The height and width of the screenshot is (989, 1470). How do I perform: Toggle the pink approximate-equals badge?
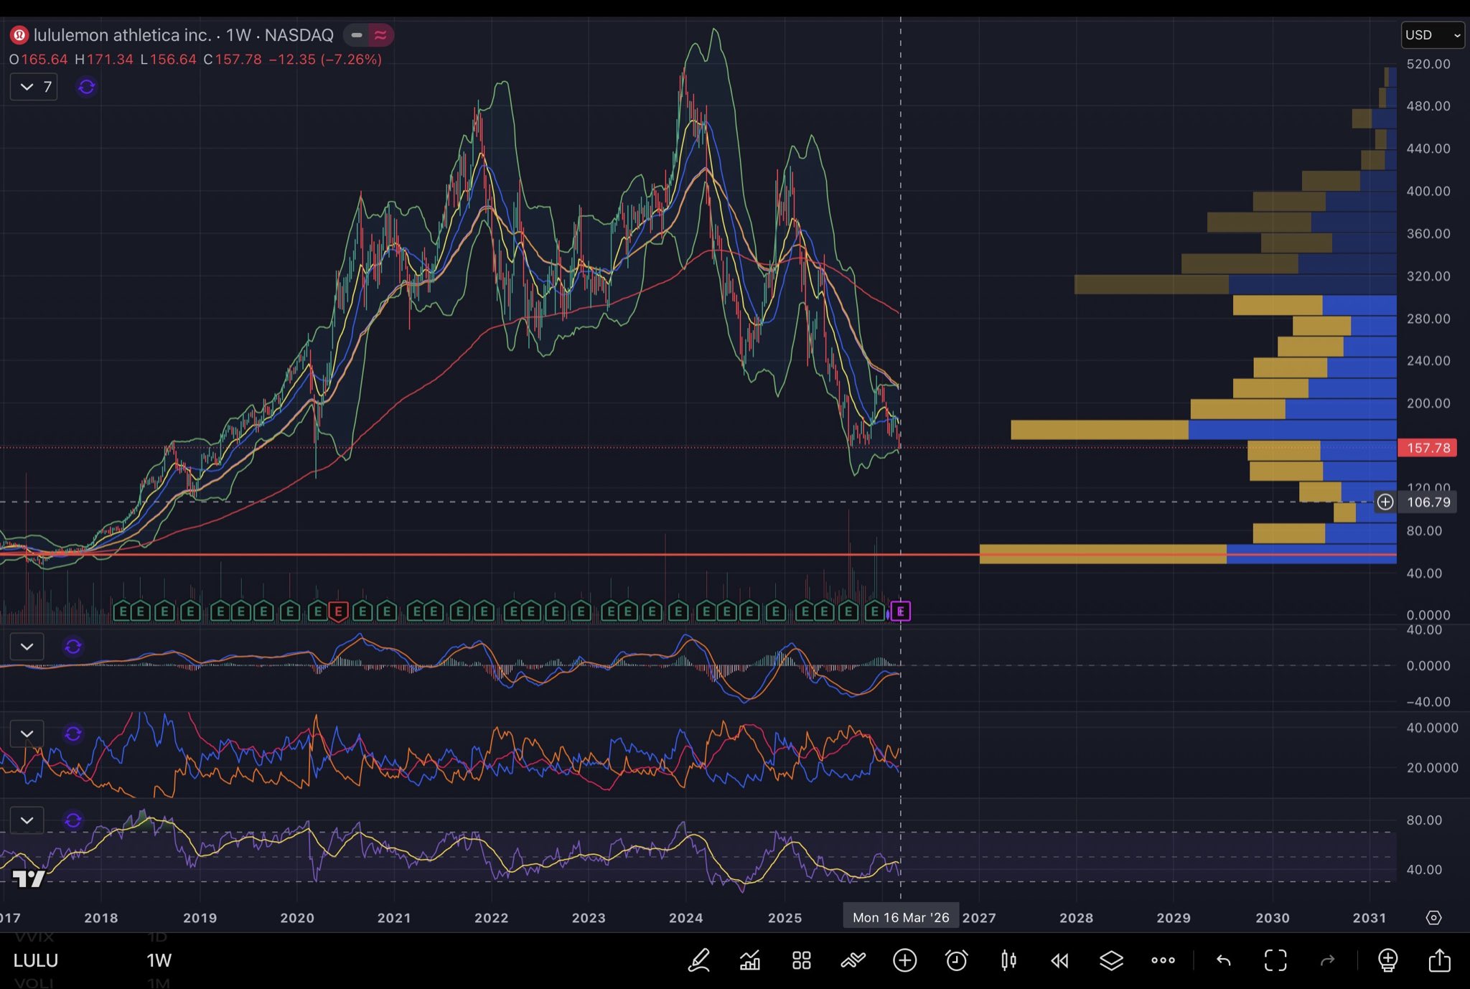380,35
